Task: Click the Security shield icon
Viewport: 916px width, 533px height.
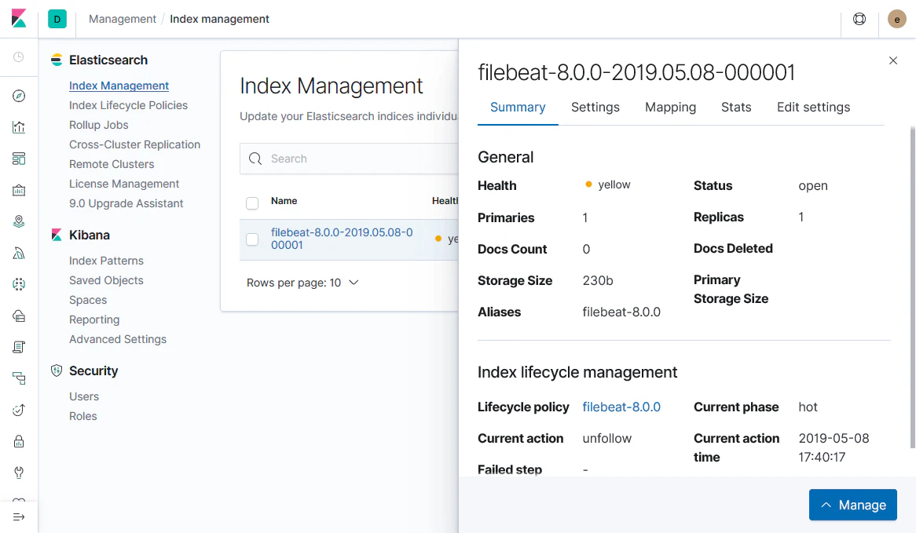Action: (x=56, y=371)
